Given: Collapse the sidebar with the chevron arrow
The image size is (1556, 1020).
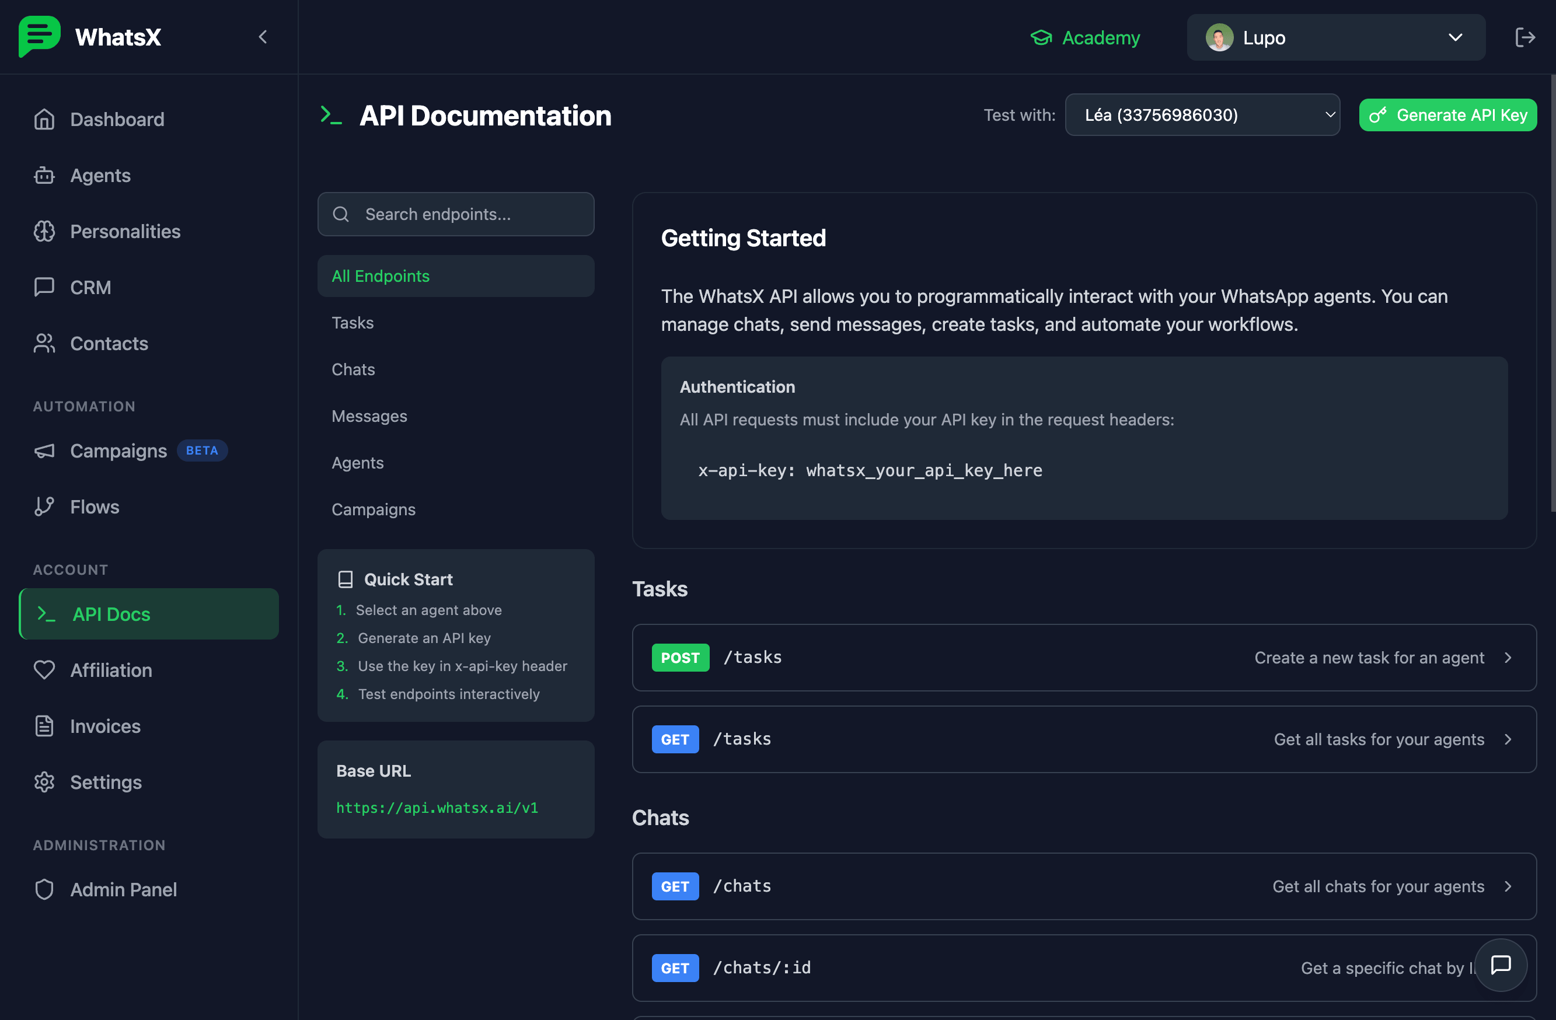Looking at the screenshot, I should pyautogui.click(x=263, y=37).
